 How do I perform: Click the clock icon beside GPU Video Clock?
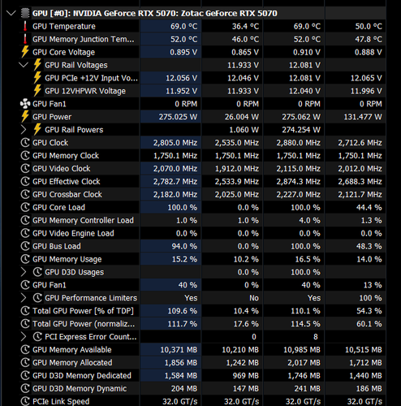[x=25, y=169]
